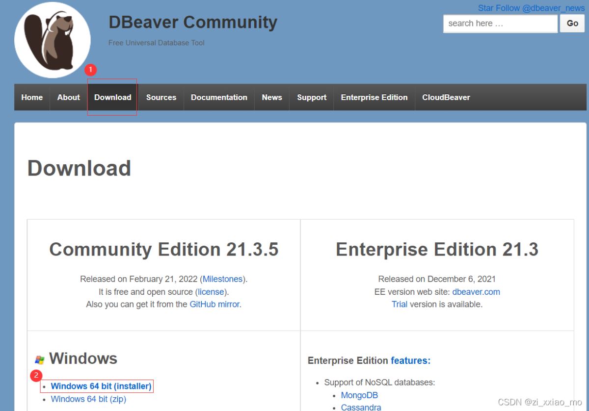Open the MongoDB link
589x411 pixels.
(359, 395)
